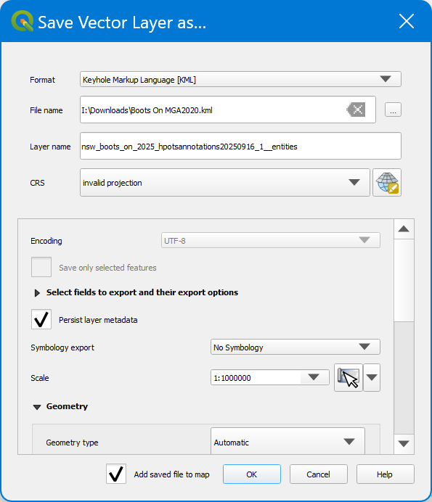
Task: Click the Help button
Action: click(x=385, y=474)
